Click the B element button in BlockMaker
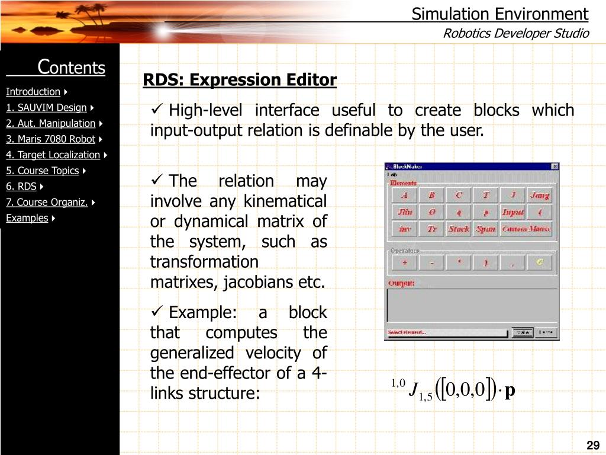This screenshot has width=606, height=455. [431, 196]
